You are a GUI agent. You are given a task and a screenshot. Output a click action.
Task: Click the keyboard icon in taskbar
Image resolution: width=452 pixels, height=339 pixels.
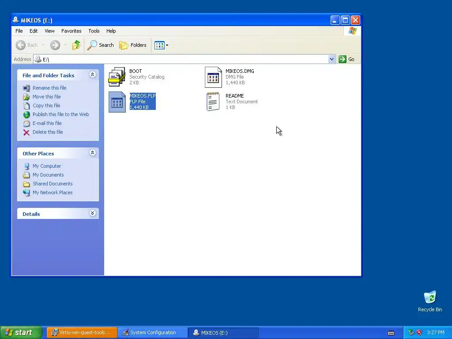point(391,333)
